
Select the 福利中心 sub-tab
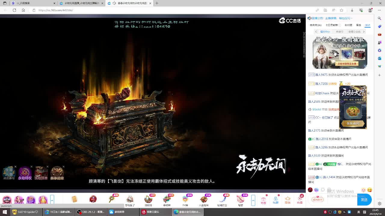click(x=325, y=31)
